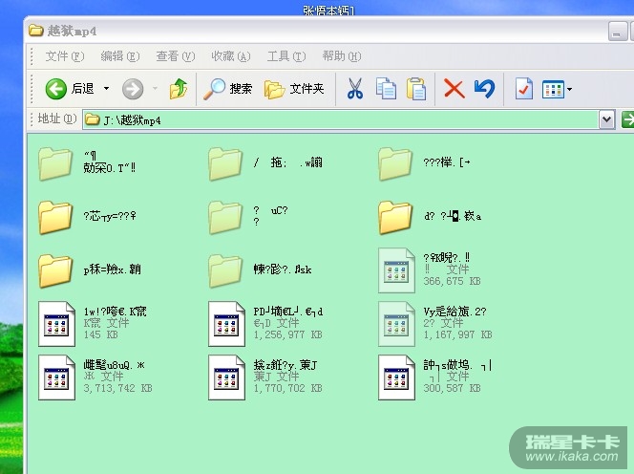The width and height of the screenshot is (634, 474).
Task: Click the file name containing u8uQ
Action: [x=114, y=365]
